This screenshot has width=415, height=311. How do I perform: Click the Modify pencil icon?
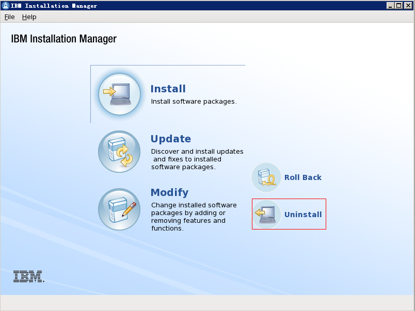[119, 209]
